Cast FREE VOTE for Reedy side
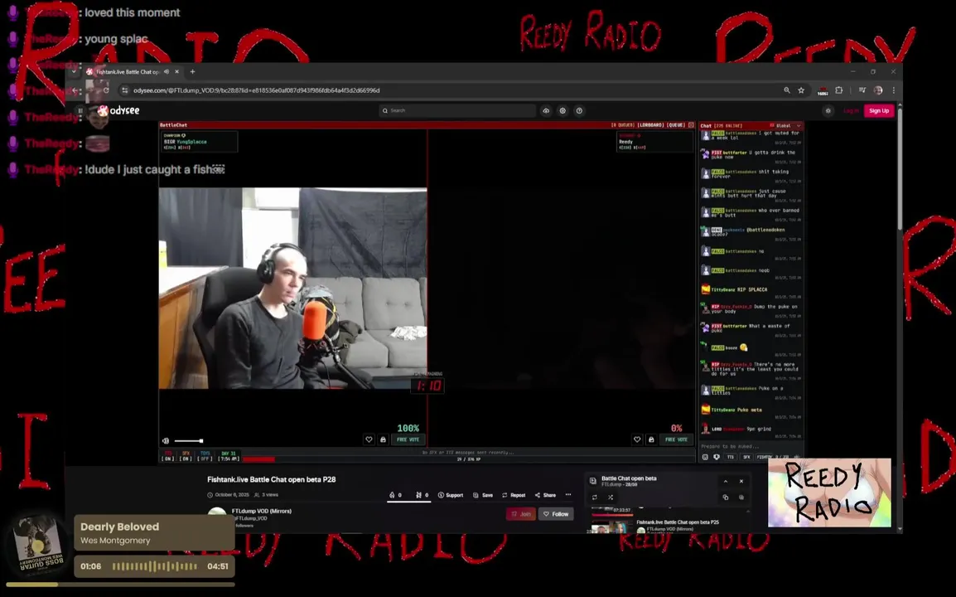 676,439
